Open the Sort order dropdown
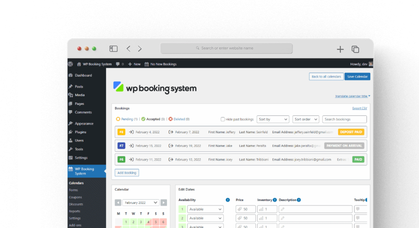The width and height of the screenshot is (419, 228). point(306,119)
